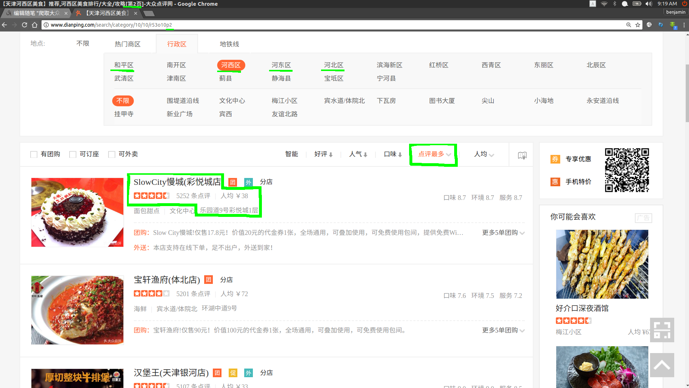Screen dimensions: 689x388
Task: Open the 宝轩渔府 fish dish thumbnail
Action: [77, 310]
